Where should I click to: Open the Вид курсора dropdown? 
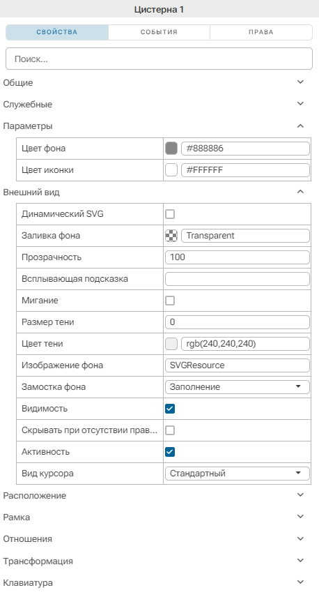pos(238,474)
